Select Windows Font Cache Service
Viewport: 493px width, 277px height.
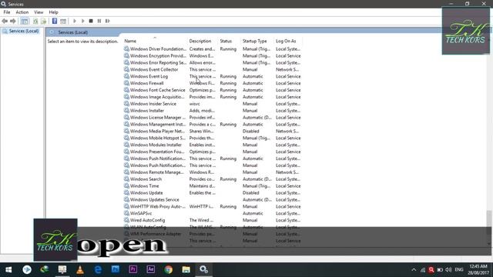213,90
